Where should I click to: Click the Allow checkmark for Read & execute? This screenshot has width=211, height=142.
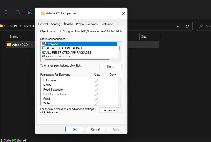point(96,90)
